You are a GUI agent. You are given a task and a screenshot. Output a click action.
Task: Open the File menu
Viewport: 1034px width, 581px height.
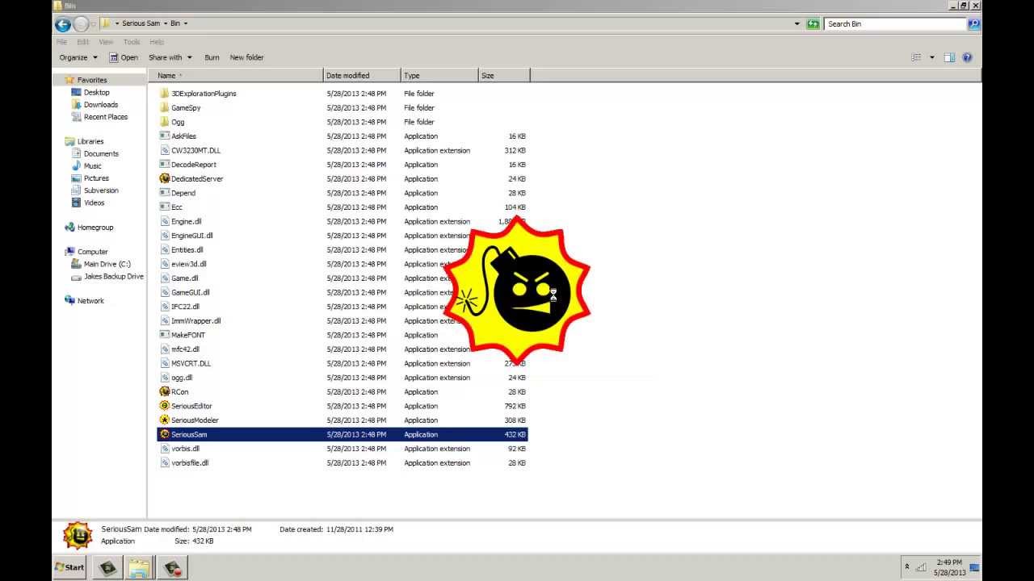click(x=61, y=41)
